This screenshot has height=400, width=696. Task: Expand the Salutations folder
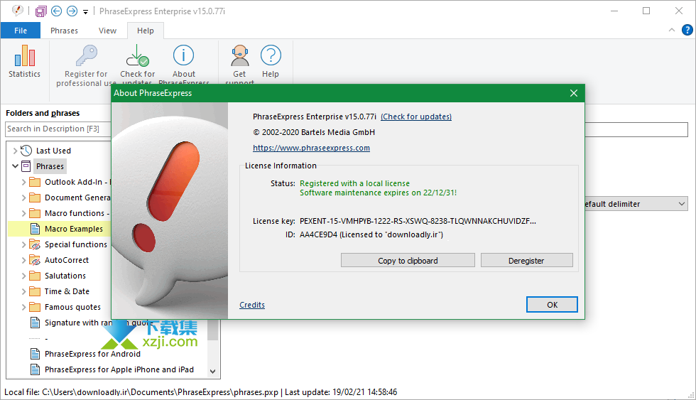point(23,276)
